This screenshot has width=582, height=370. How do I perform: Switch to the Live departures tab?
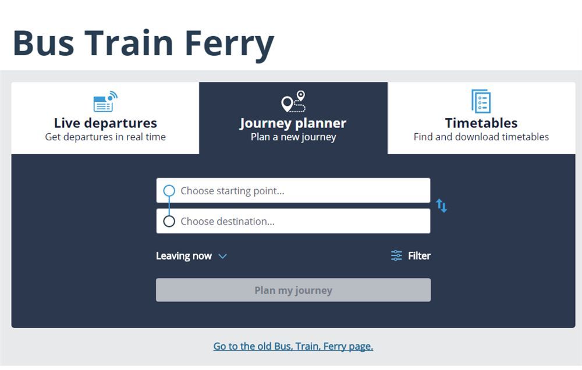pyautogui.click(x=105, y=118)
